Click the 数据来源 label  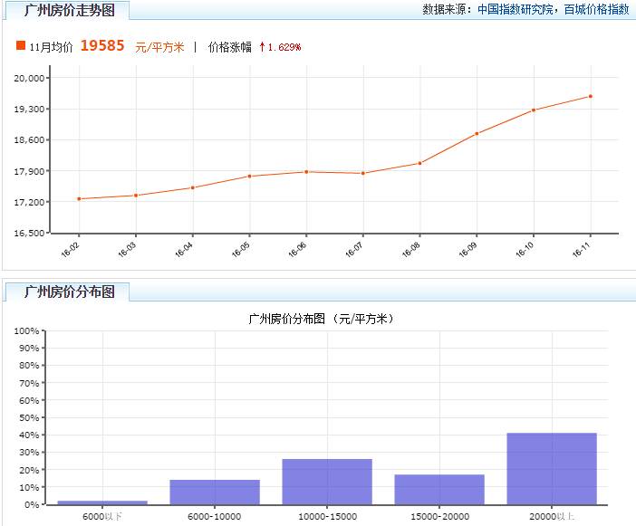pyautogui.click(x=448, y=9)
